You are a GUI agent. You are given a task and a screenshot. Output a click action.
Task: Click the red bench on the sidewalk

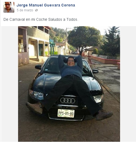coord(92,62)
